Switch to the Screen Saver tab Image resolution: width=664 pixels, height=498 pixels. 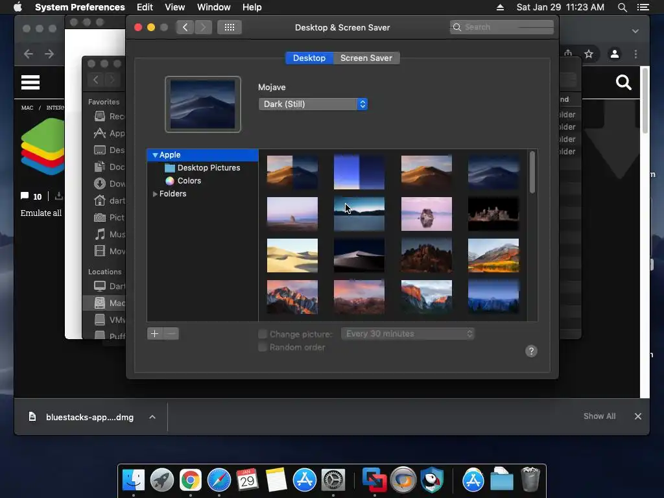coord(366,58)
